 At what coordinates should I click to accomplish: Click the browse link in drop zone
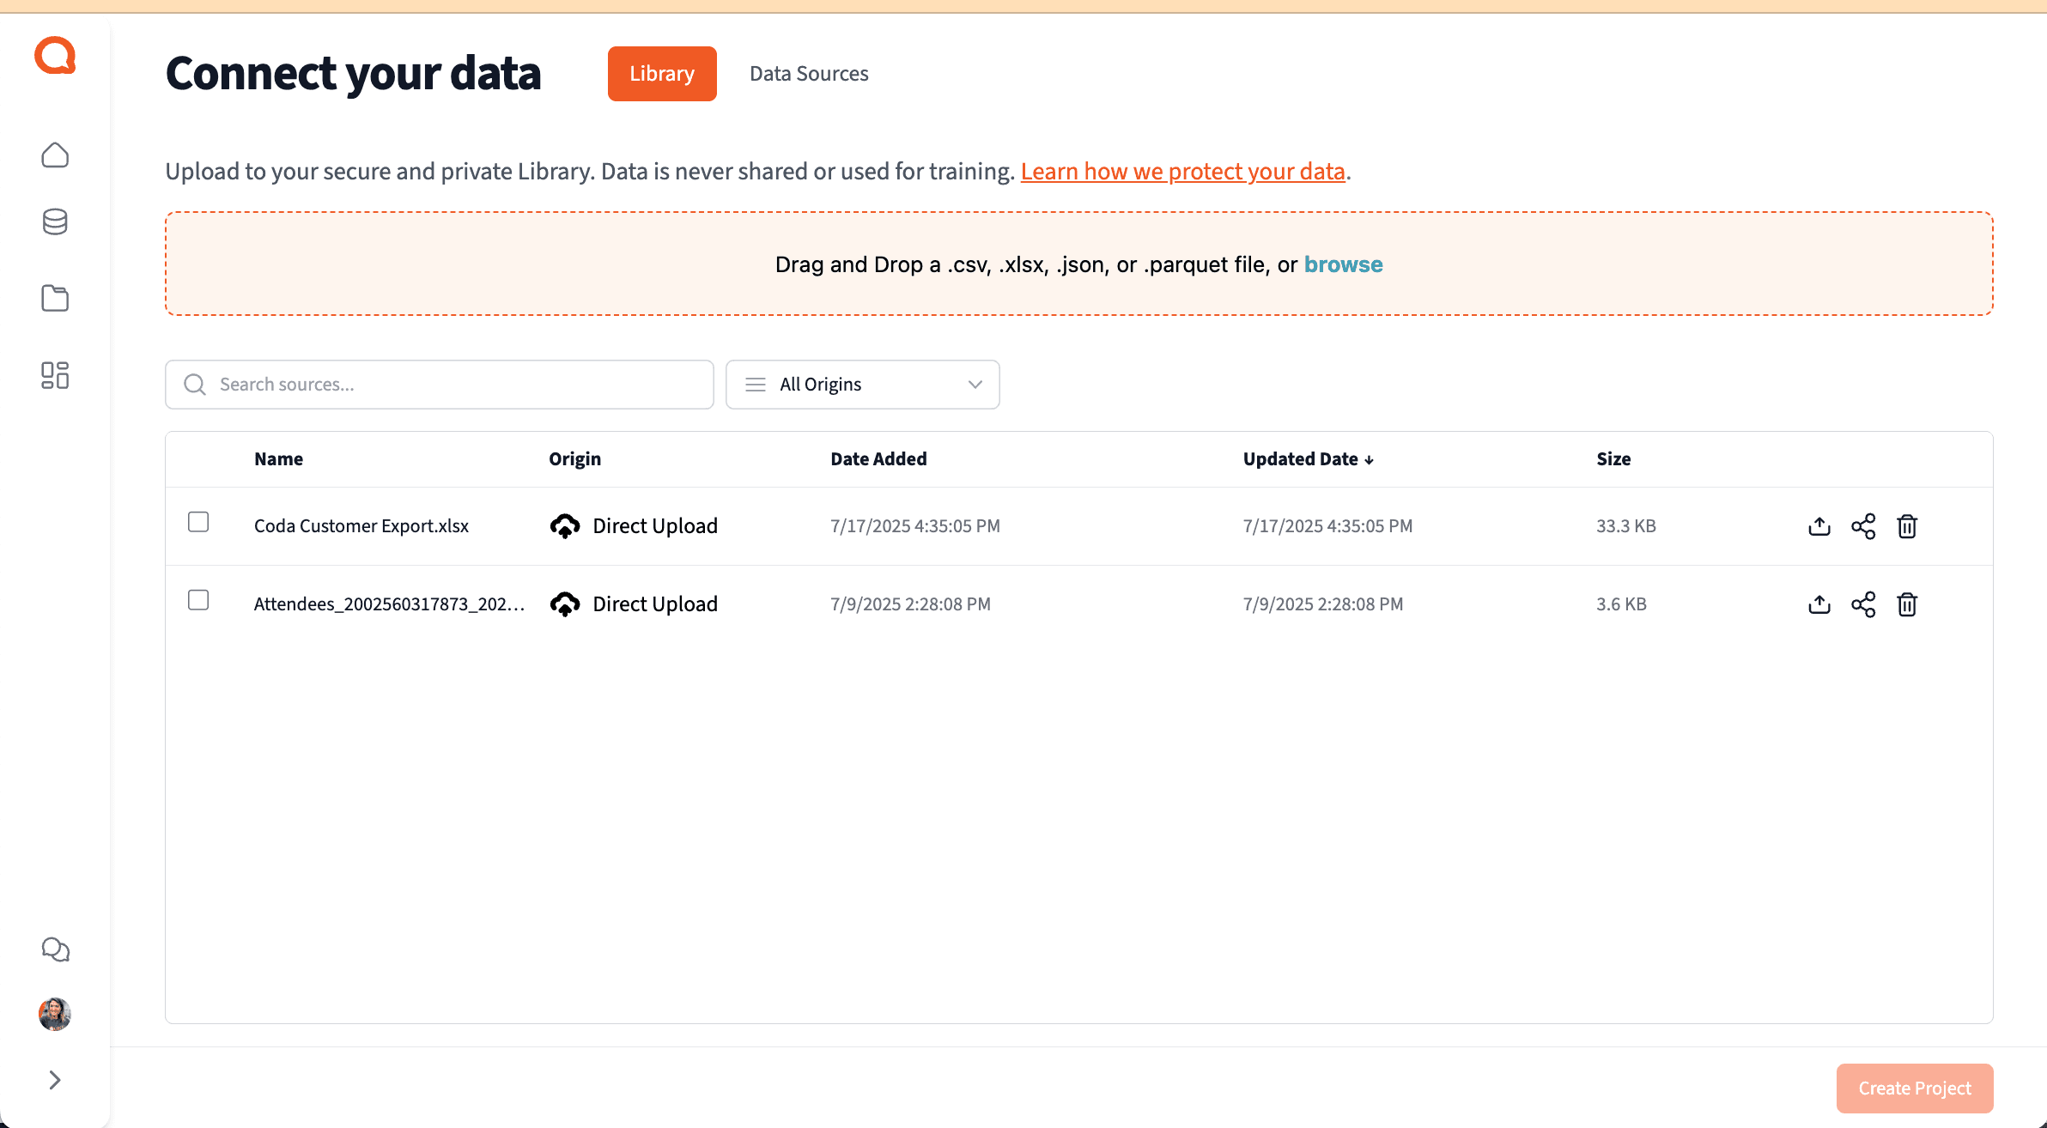click(x=1343, y=264)
